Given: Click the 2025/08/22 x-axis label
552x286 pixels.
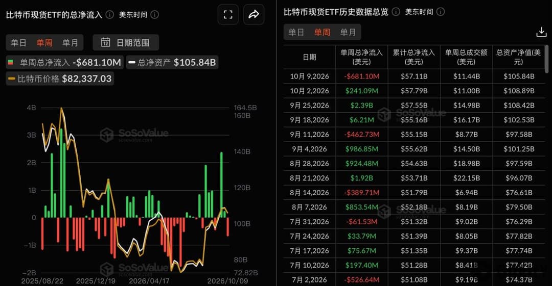Looking at the screenshot, I should [x=42, y=281].
